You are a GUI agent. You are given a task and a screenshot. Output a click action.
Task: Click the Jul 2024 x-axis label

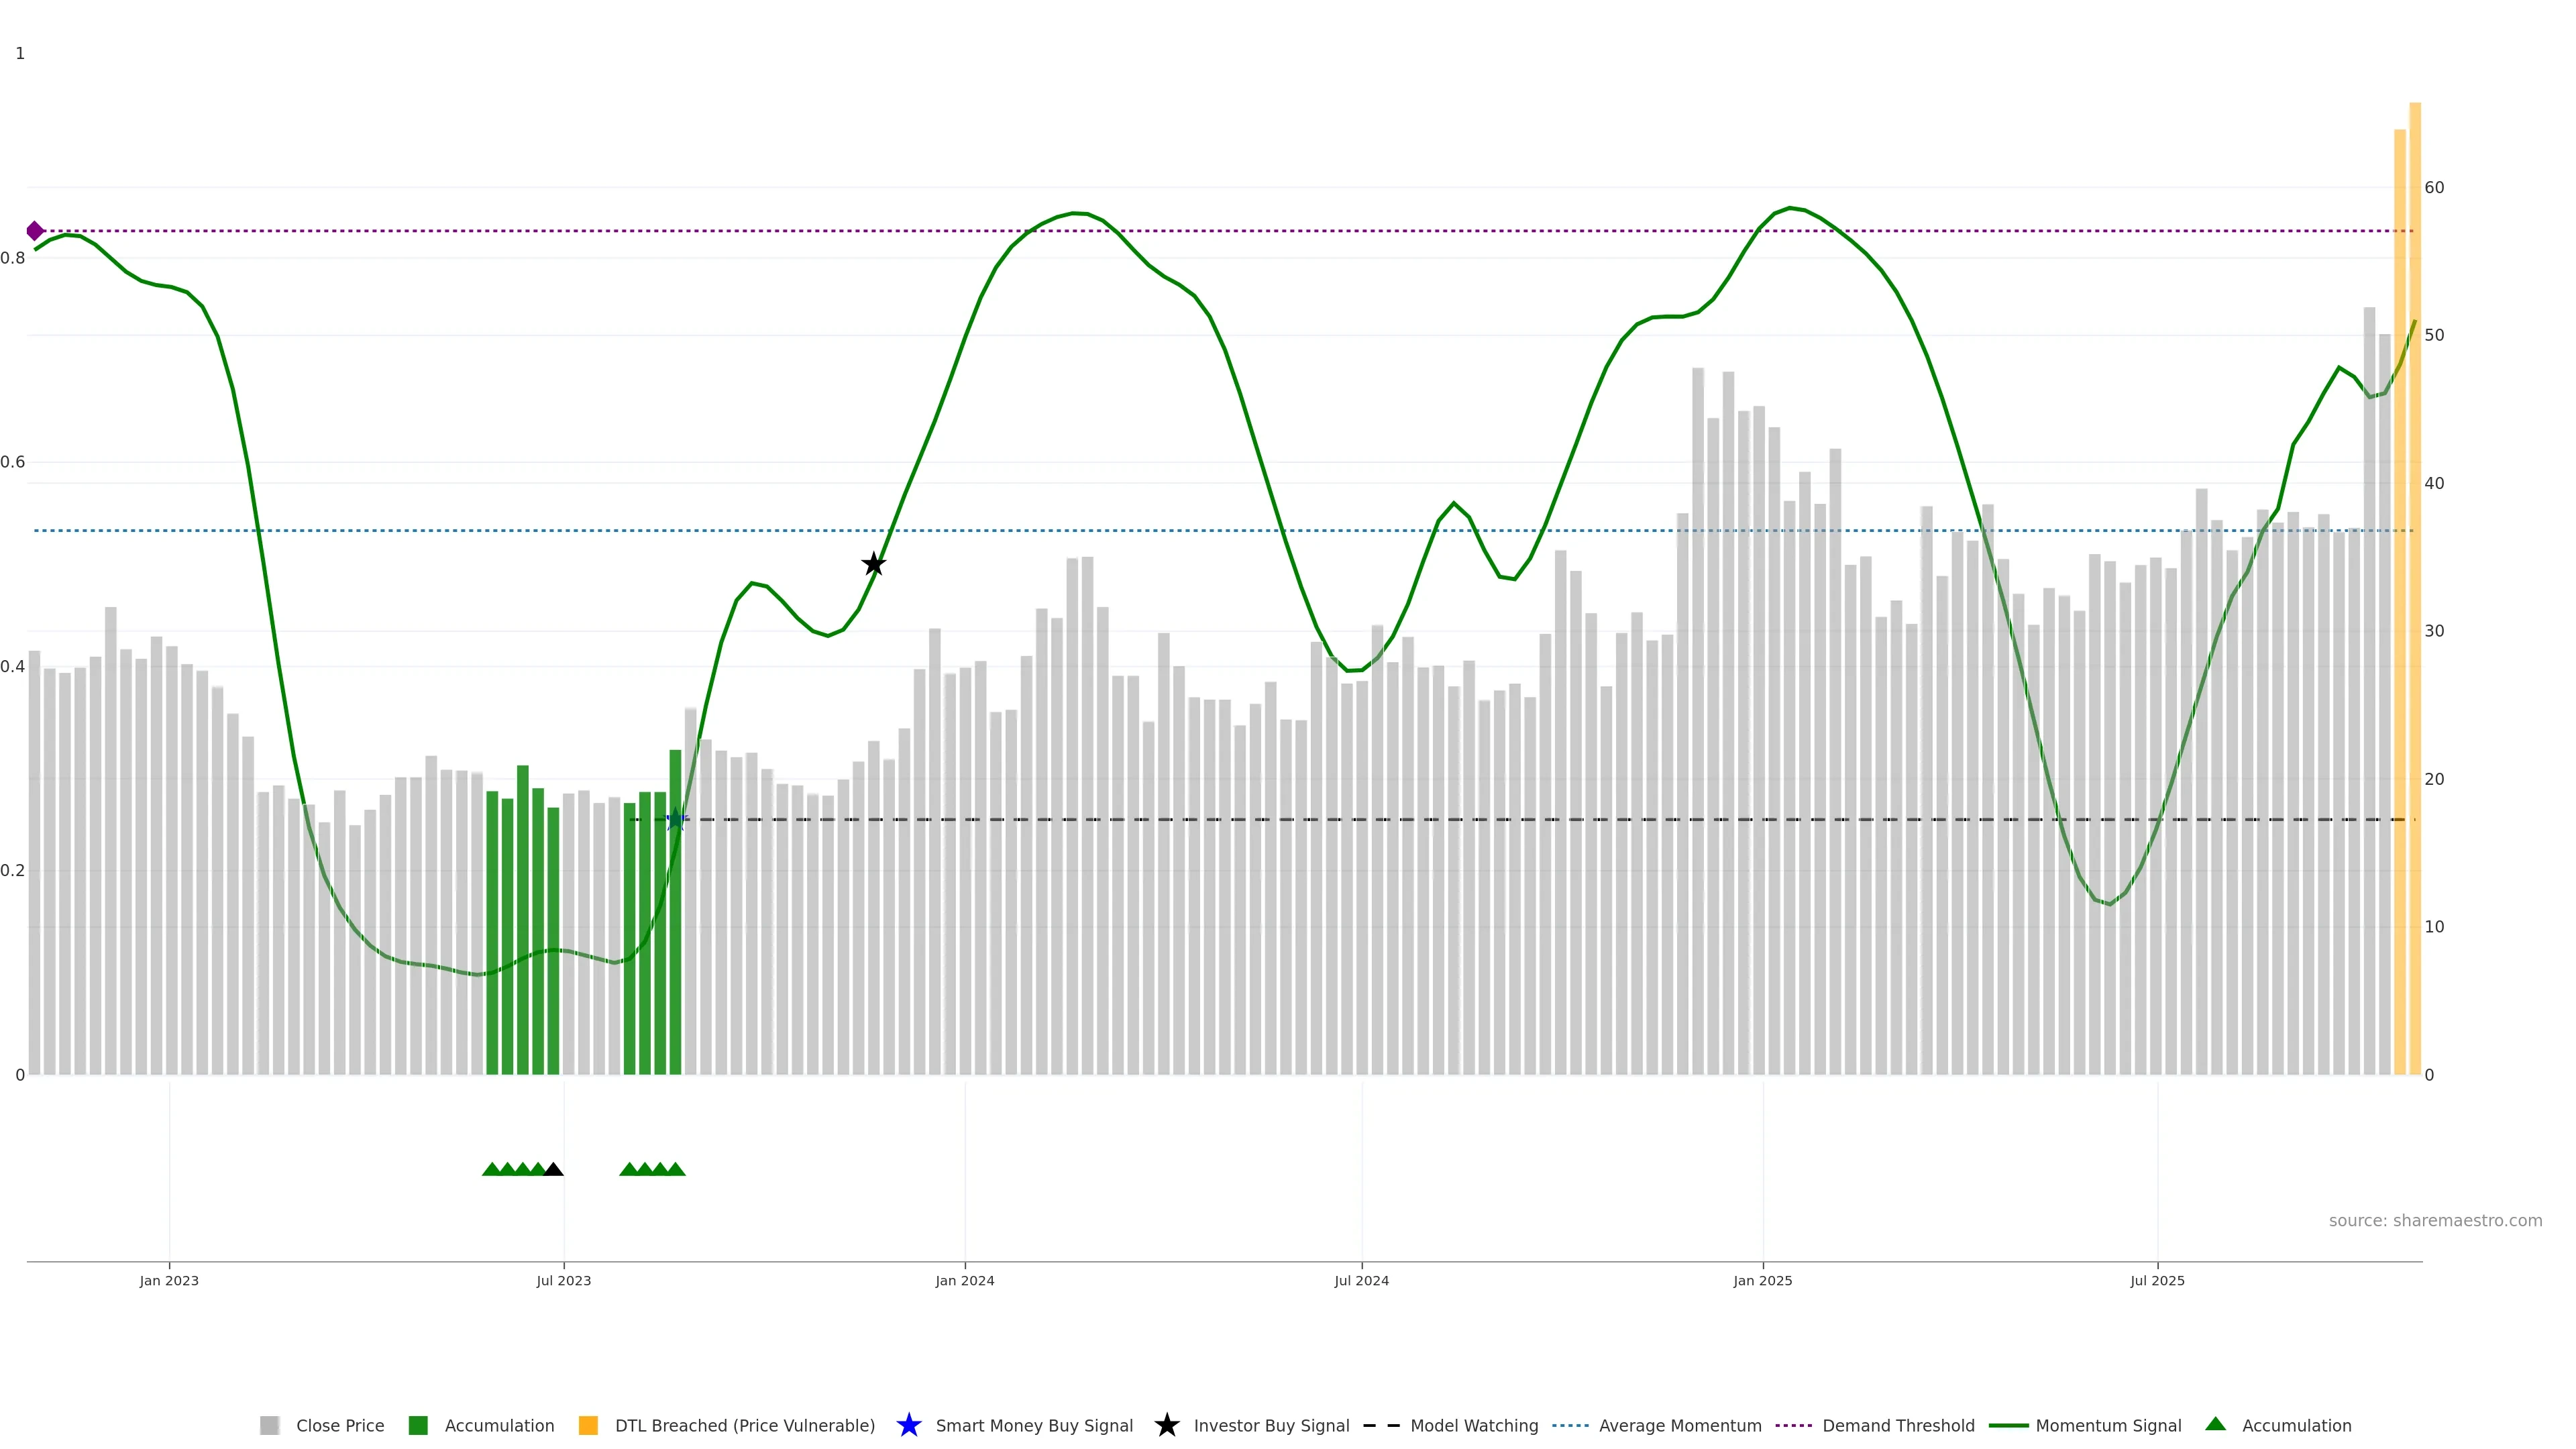[x=1361, y=1280]
